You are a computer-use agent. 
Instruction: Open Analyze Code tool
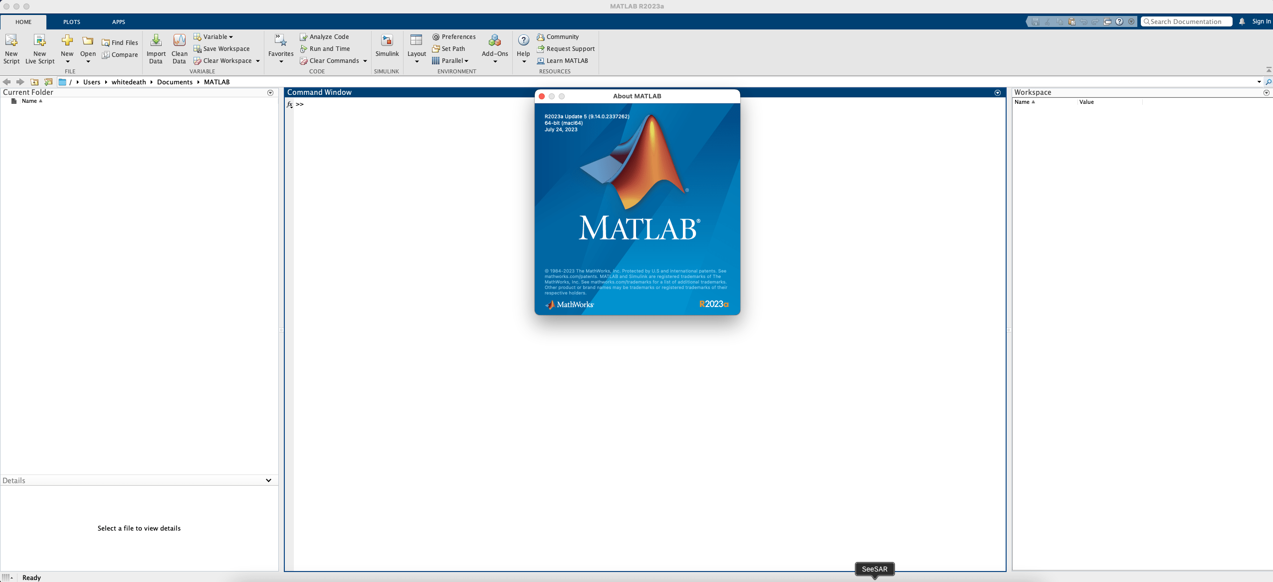324,37
